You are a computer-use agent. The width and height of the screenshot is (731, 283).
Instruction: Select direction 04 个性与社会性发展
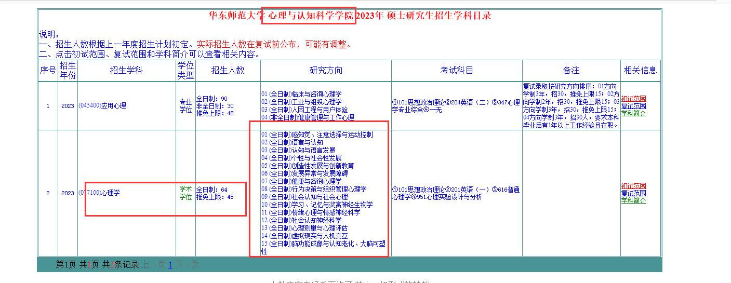point(301,158)
